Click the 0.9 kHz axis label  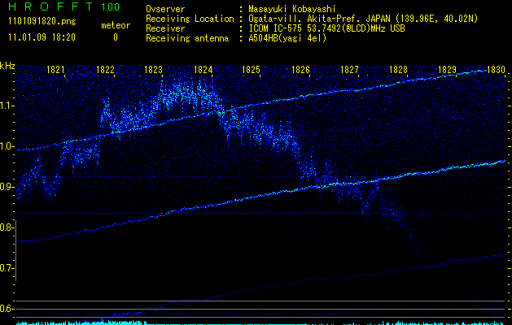pos(7,187)
